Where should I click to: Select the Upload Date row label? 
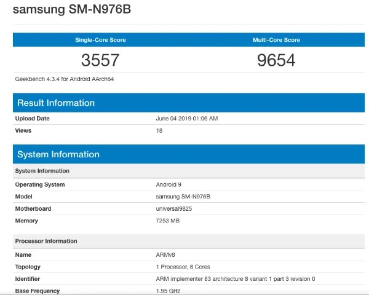(32, 119)
